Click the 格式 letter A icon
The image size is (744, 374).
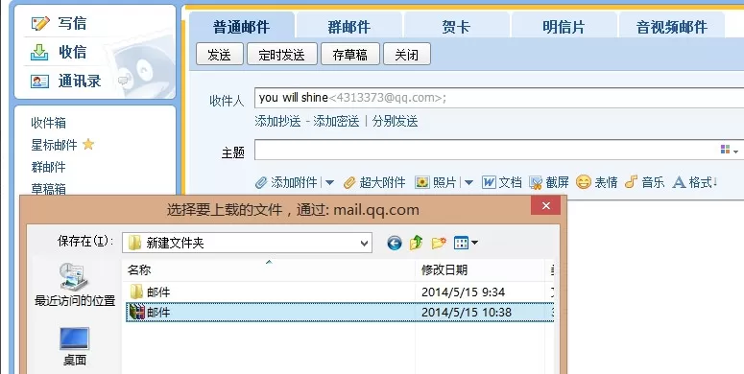pos(680,182)
